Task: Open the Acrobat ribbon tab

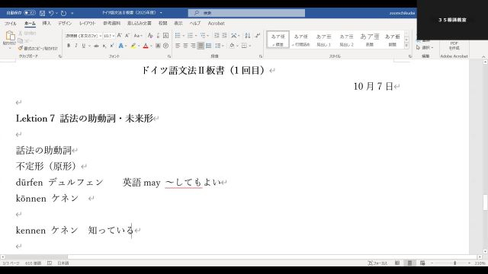Action: pyautogui.click(x=216, y=24)
